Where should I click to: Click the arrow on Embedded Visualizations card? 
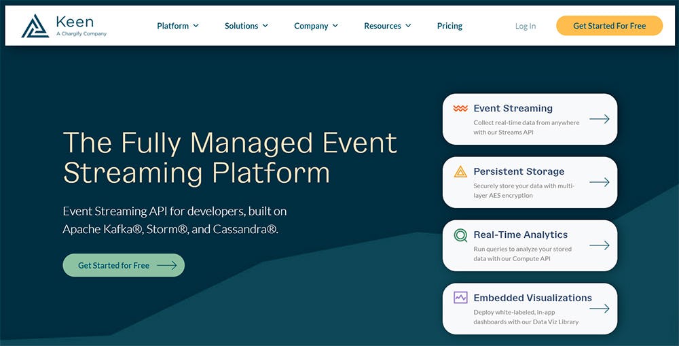(x=600, y=309)
